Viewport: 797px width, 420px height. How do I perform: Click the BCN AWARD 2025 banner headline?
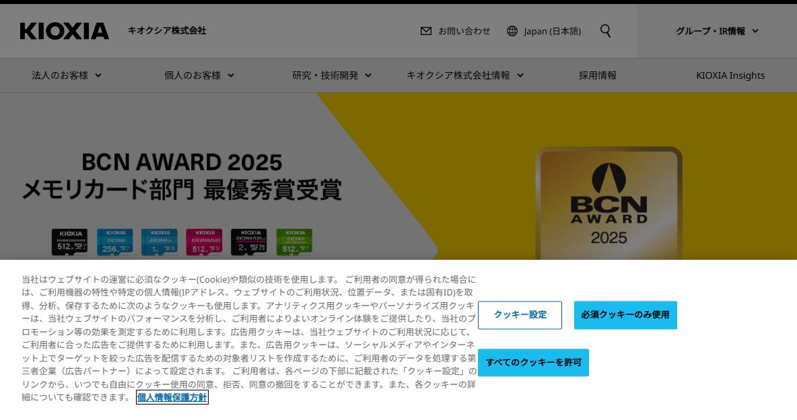point(182,162)
